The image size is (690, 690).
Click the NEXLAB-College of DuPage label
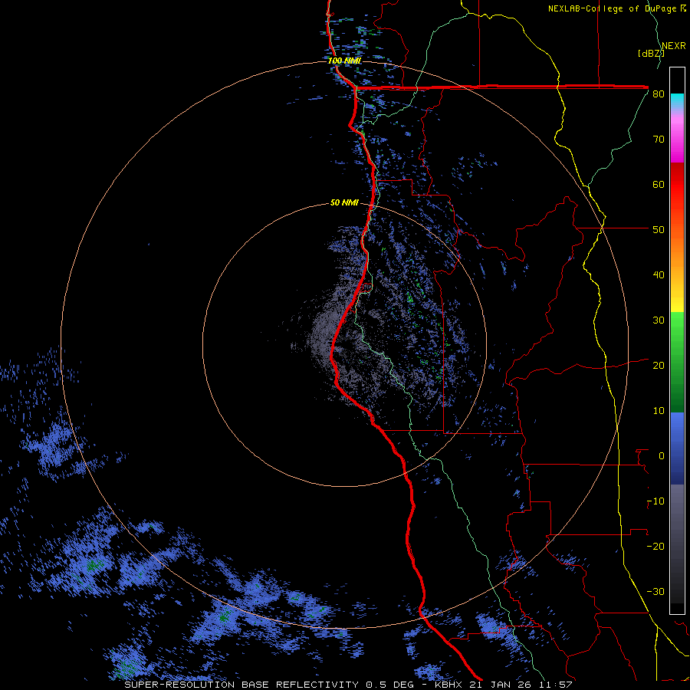click(x=616, y=8)
